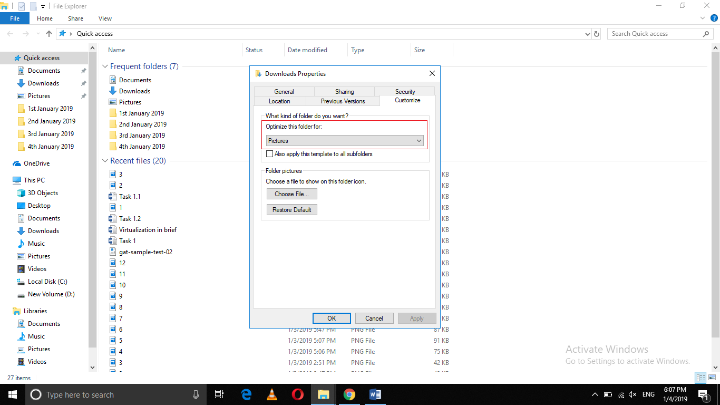720x405 pixels.
Task: Open the Previous Versions tab
Action: click(x=343, y=101)
